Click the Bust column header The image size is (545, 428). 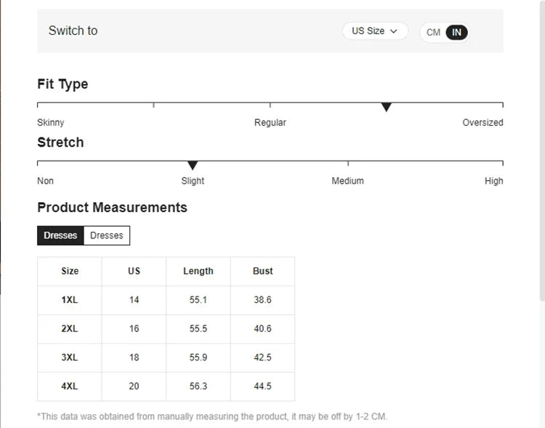pyautogui.click(x=262, y=271)
